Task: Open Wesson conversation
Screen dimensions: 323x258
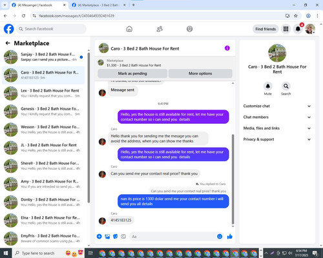Action: pyautogui.click(x=43, y=130)
